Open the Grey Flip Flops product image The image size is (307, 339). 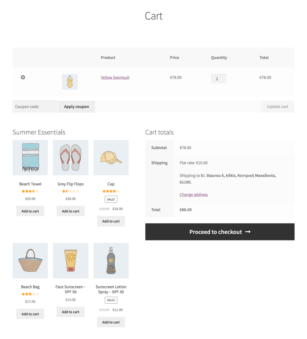[x=71, y=158]
